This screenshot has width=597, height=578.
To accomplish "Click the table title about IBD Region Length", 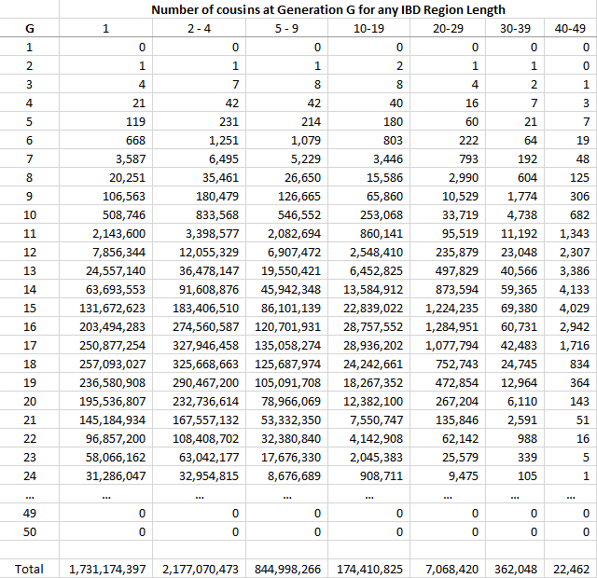I will [328, 9].
